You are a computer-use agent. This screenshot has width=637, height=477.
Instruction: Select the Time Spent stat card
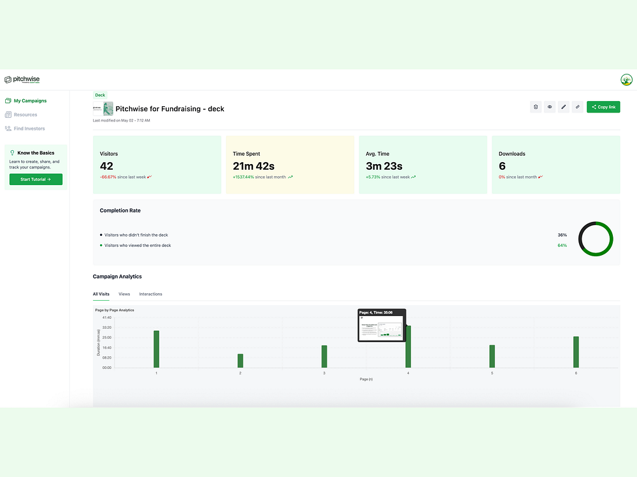click(x=290, y=165)
